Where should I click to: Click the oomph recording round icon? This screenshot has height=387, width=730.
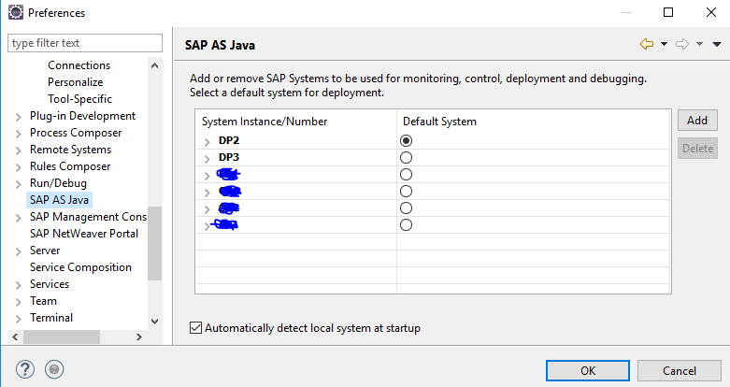click(x=54, y=369)
